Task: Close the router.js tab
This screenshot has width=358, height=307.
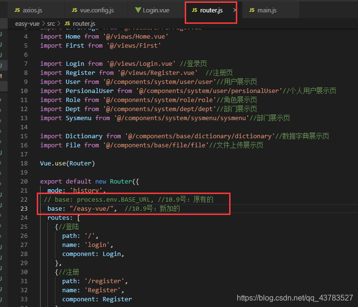Action: click(234, 10)
